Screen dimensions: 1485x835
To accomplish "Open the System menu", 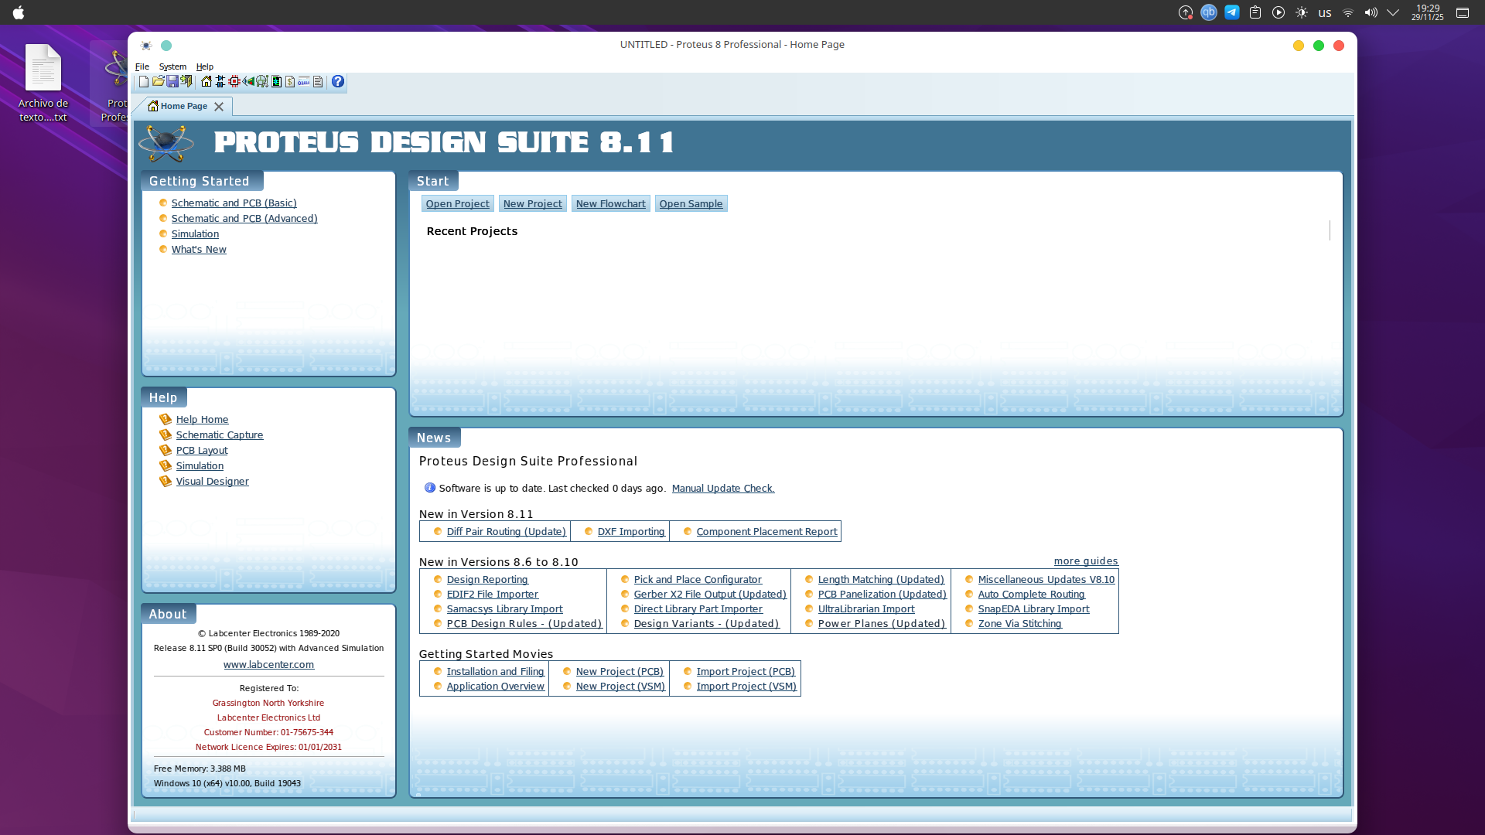I will 172,66.
